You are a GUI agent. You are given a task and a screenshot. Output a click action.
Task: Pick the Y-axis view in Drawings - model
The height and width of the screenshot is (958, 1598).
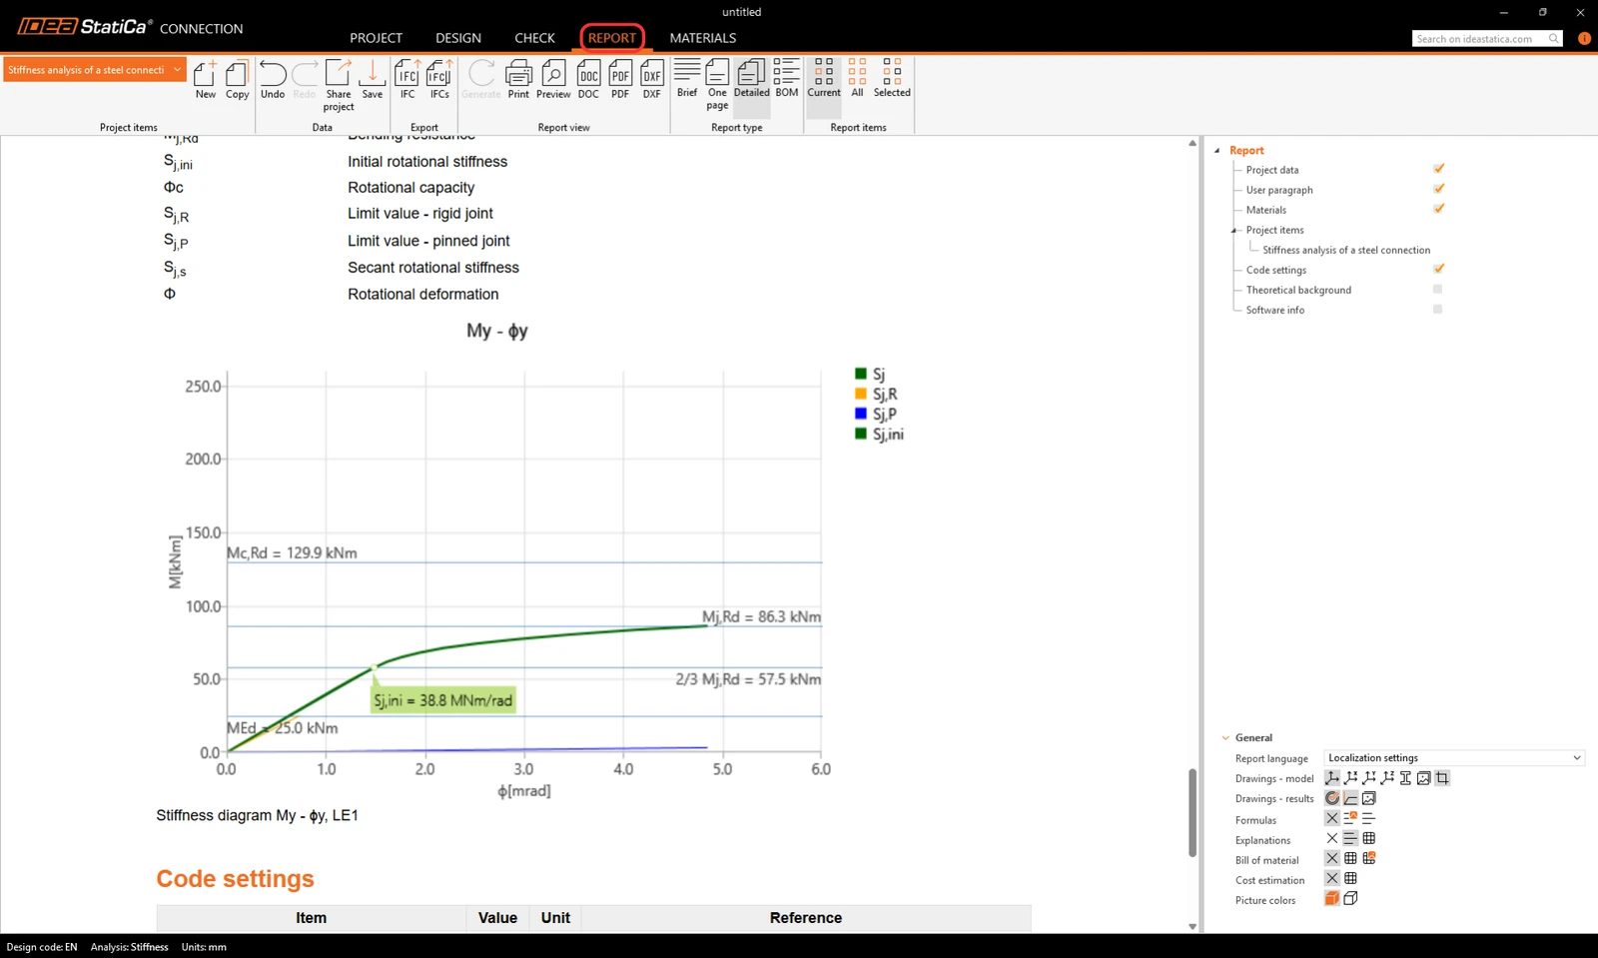1369,778
